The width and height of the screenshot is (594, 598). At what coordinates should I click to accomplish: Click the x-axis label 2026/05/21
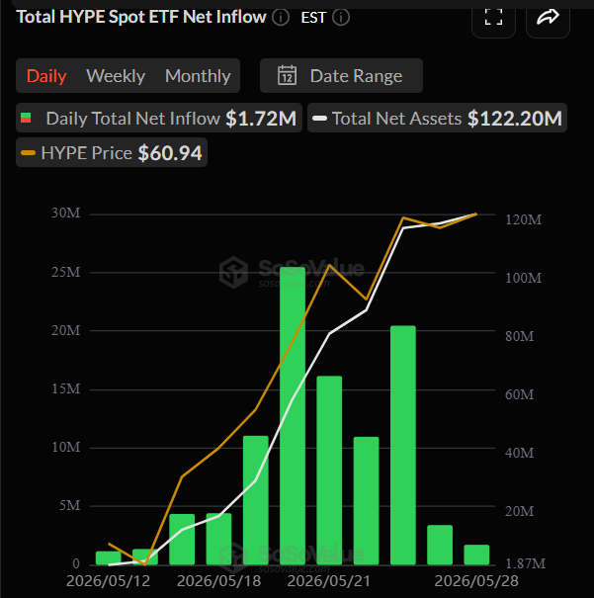pos(329,581)
